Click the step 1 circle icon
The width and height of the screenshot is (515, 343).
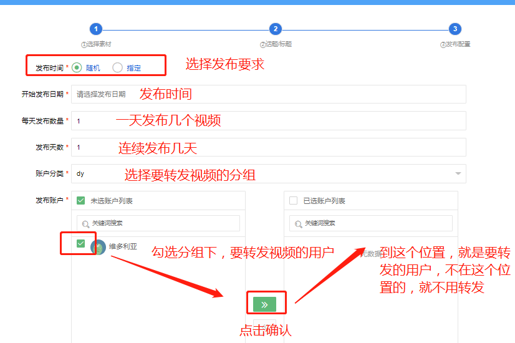pos(95,29)
